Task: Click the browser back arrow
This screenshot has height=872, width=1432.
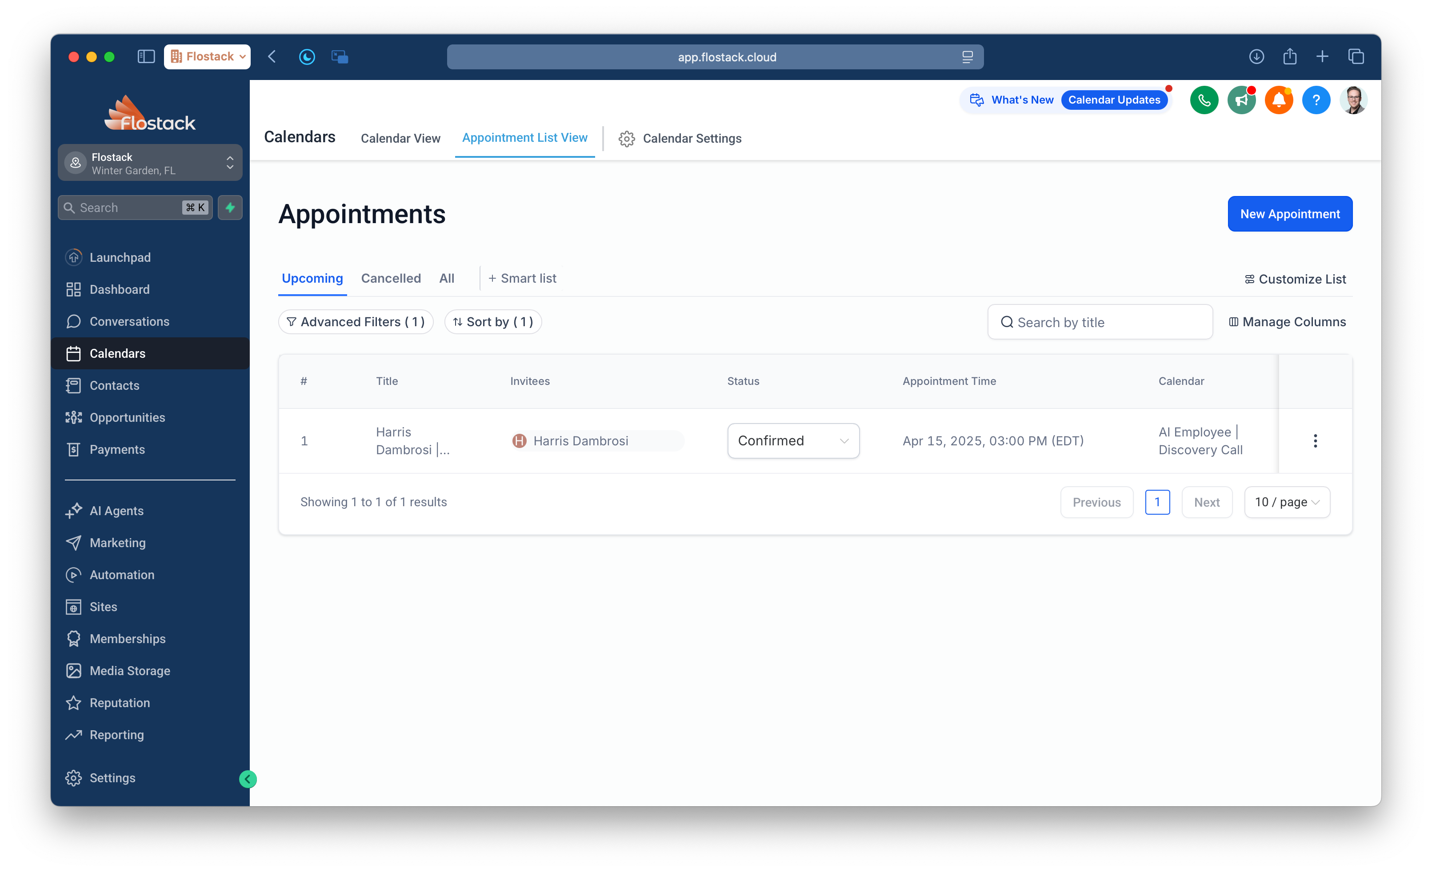Action: pyautogui.click(x=272, y=56)
